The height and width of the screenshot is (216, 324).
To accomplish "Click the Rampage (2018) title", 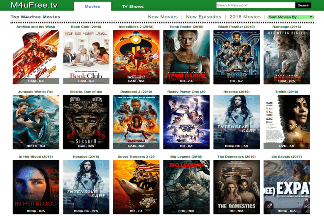I will pyautogui.click(x=286, y=27).
